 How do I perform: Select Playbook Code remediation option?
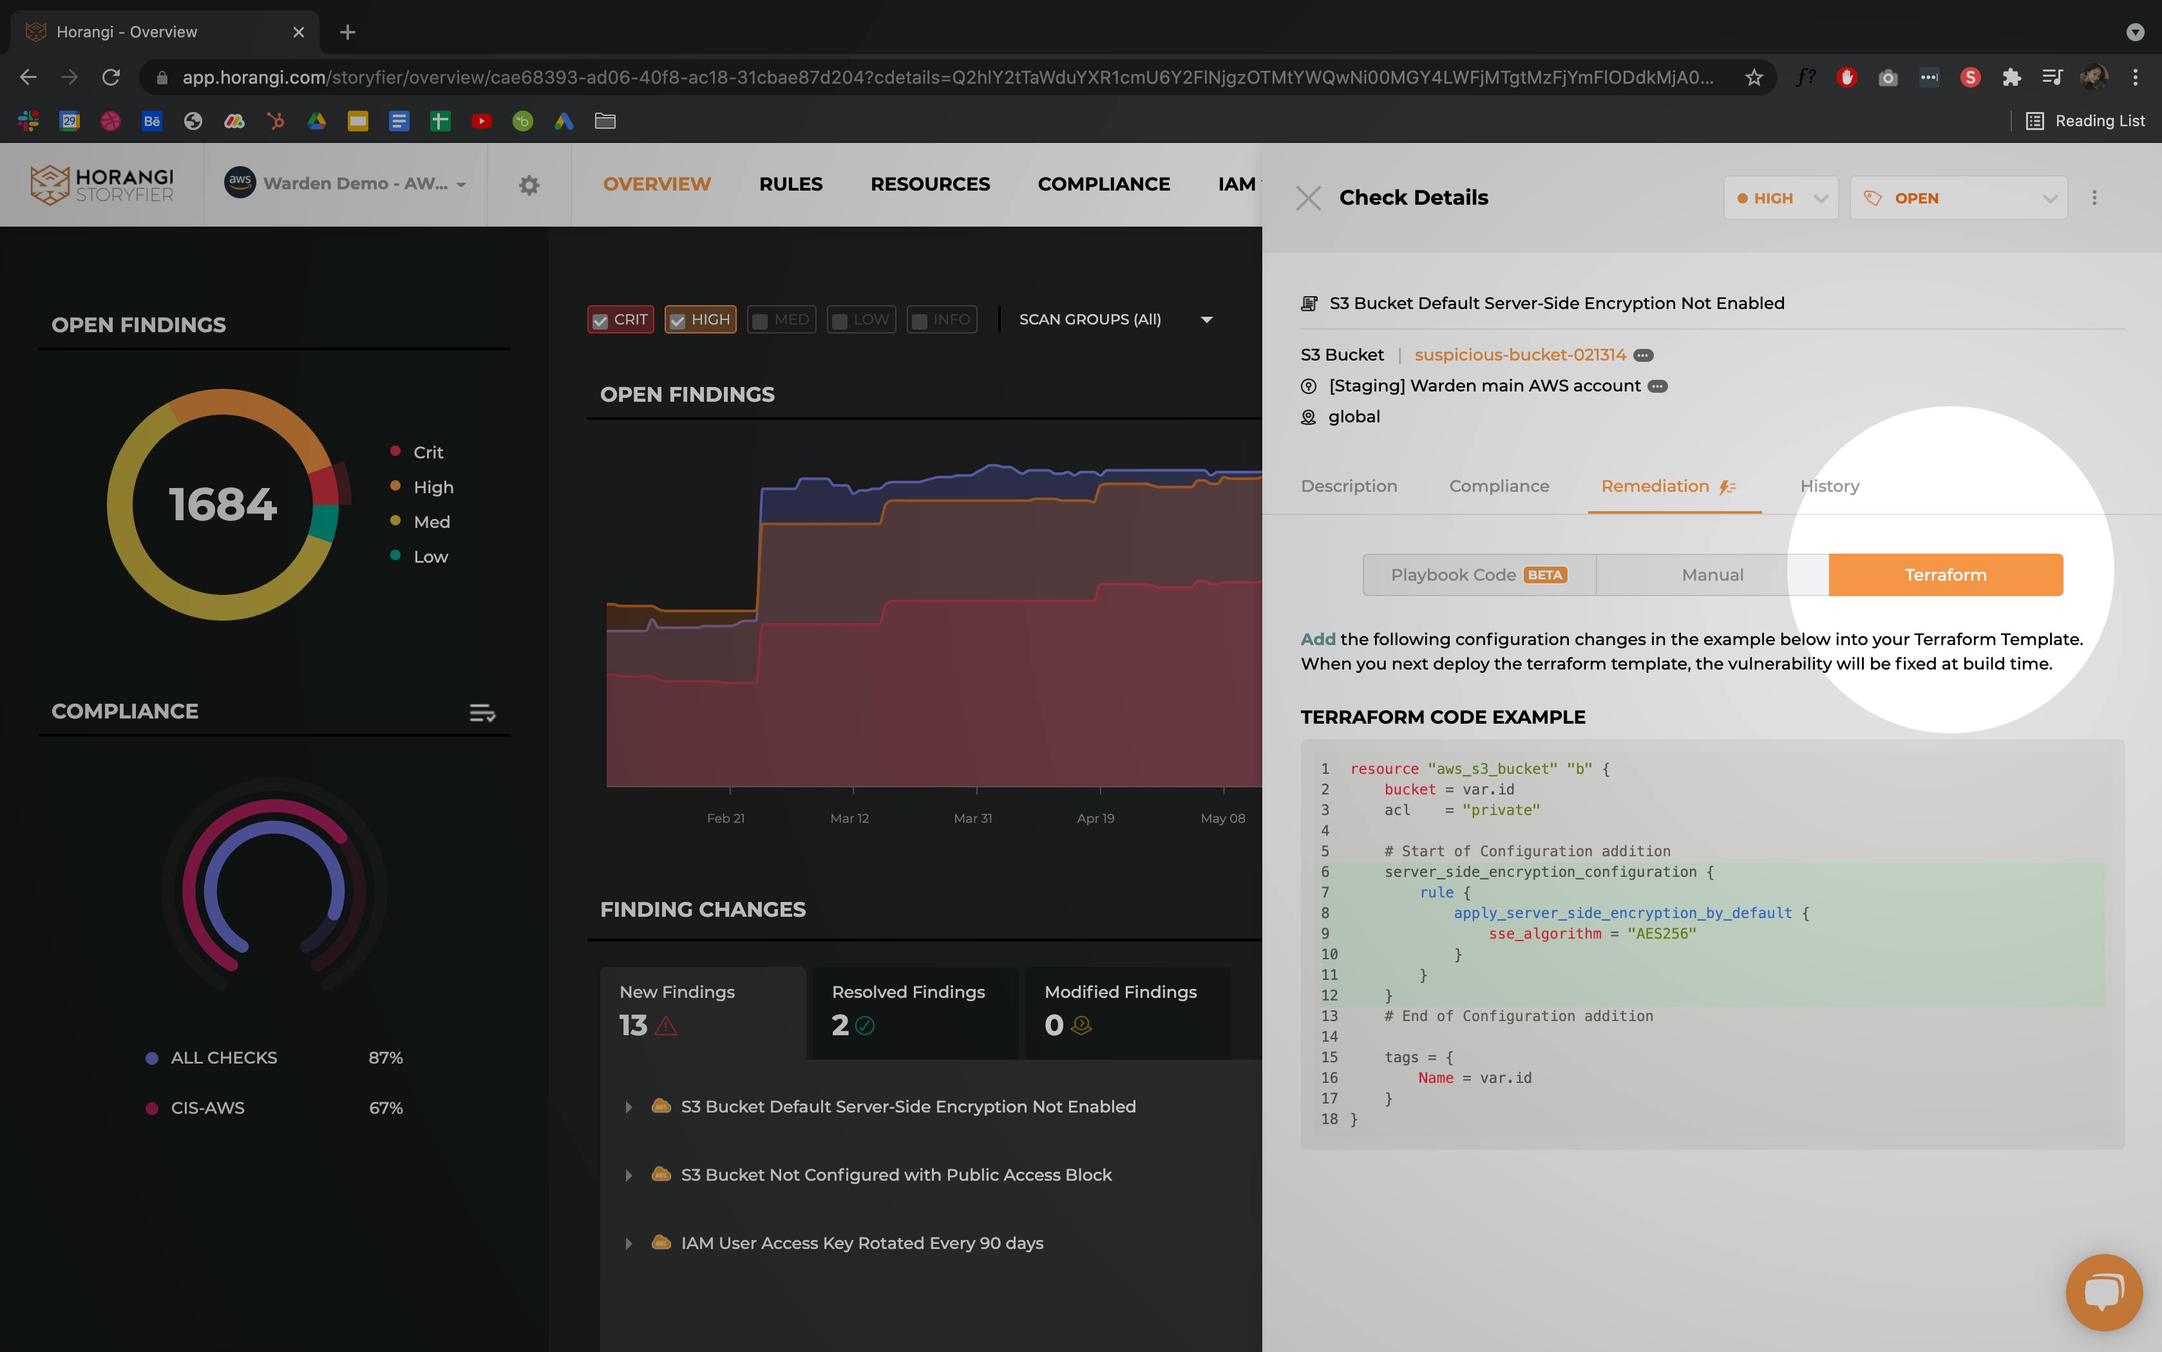click(x=1479, y=575)
